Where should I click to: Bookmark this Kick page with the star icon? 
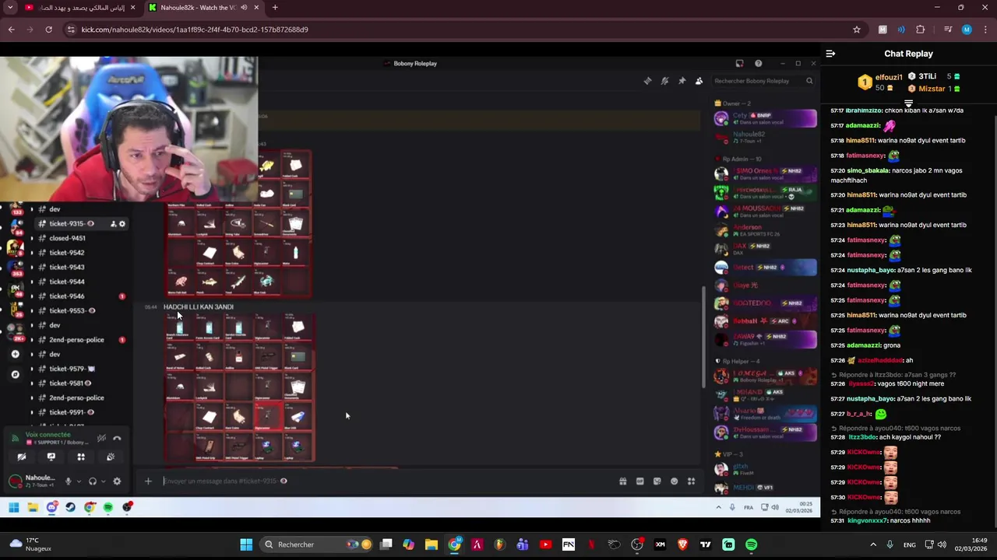[857, 30]
